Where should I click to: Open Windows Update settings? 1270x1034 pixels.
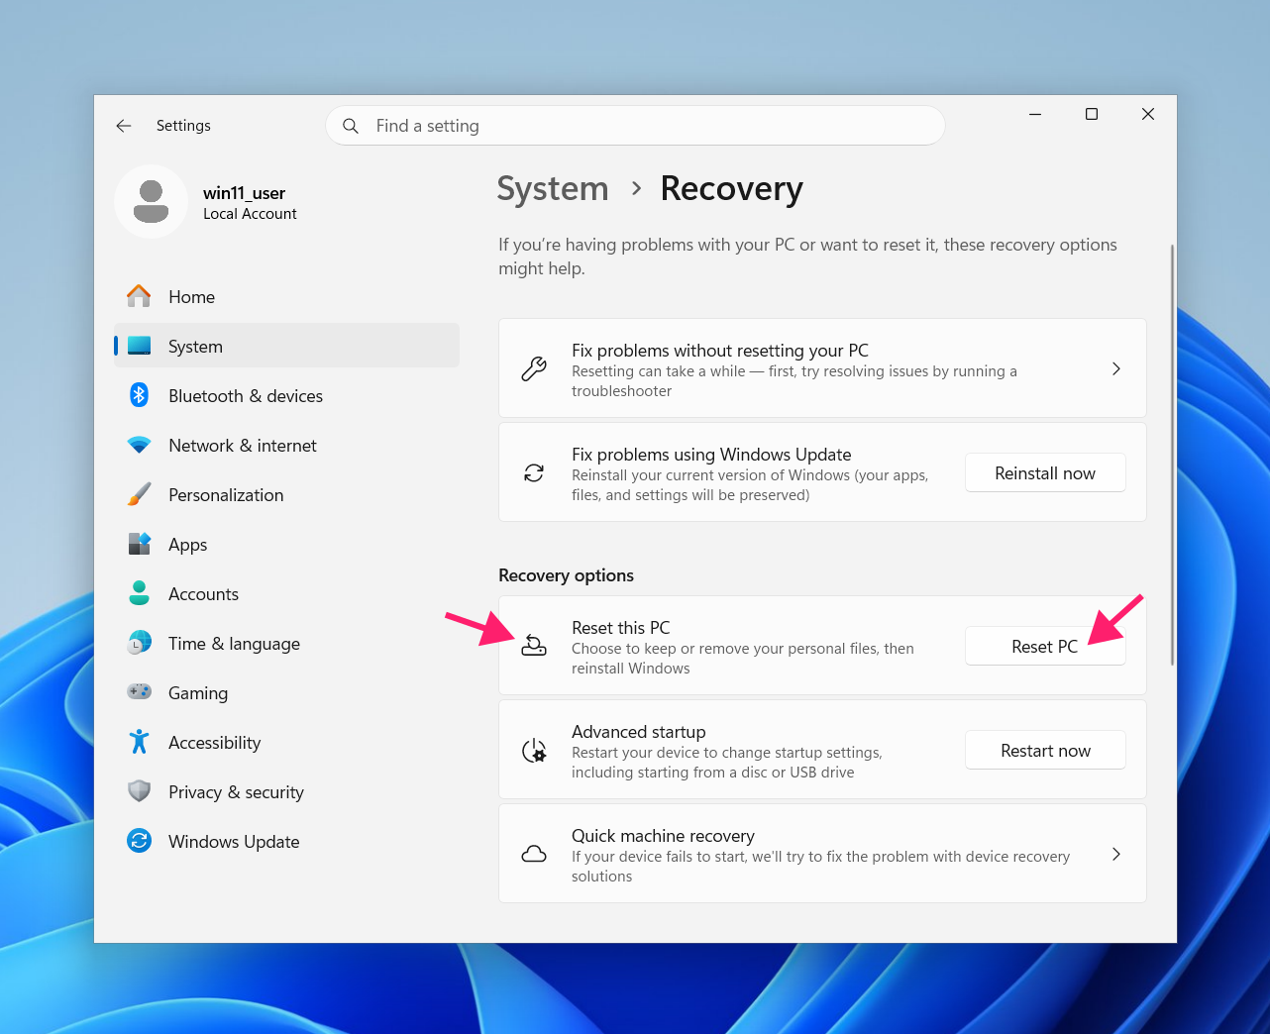(286, 841)
